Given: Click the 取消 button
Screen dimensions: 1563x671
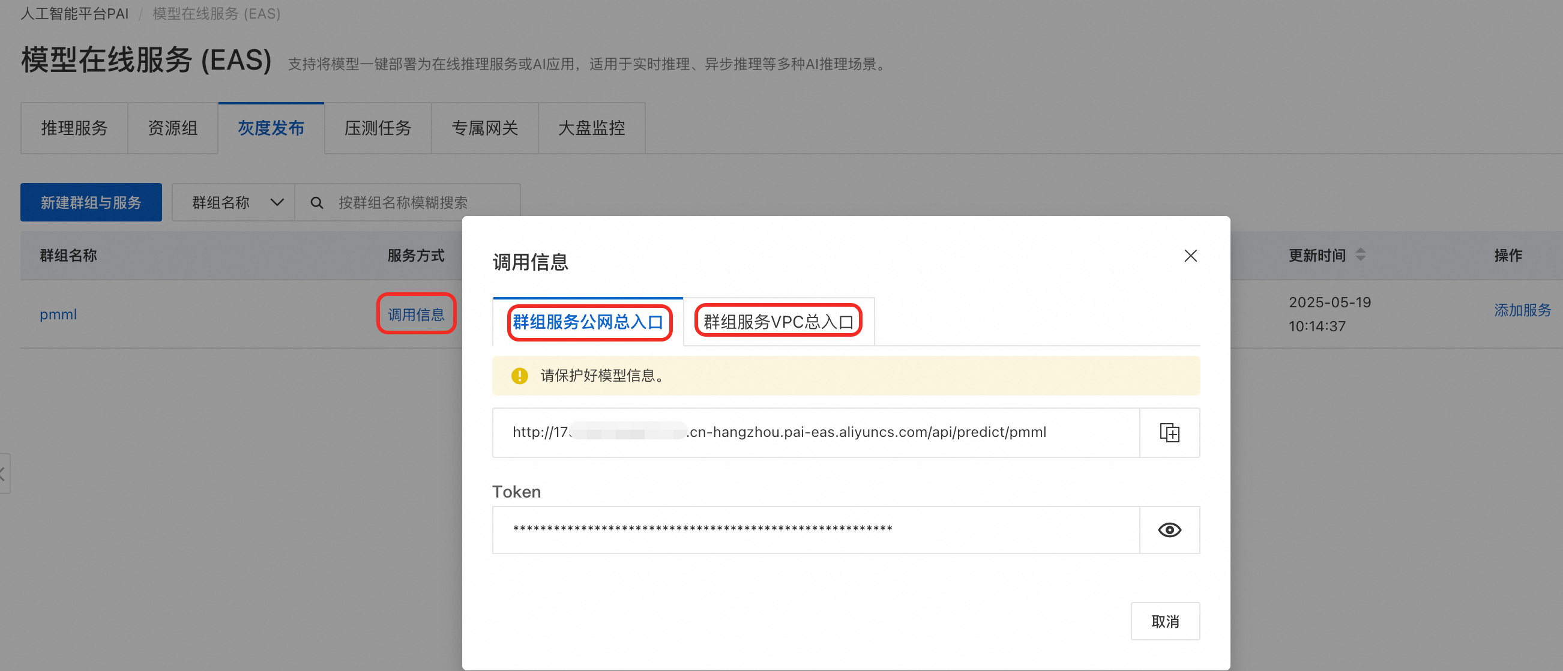Looking at the screenshot, I should click(x=1164, y=621).
